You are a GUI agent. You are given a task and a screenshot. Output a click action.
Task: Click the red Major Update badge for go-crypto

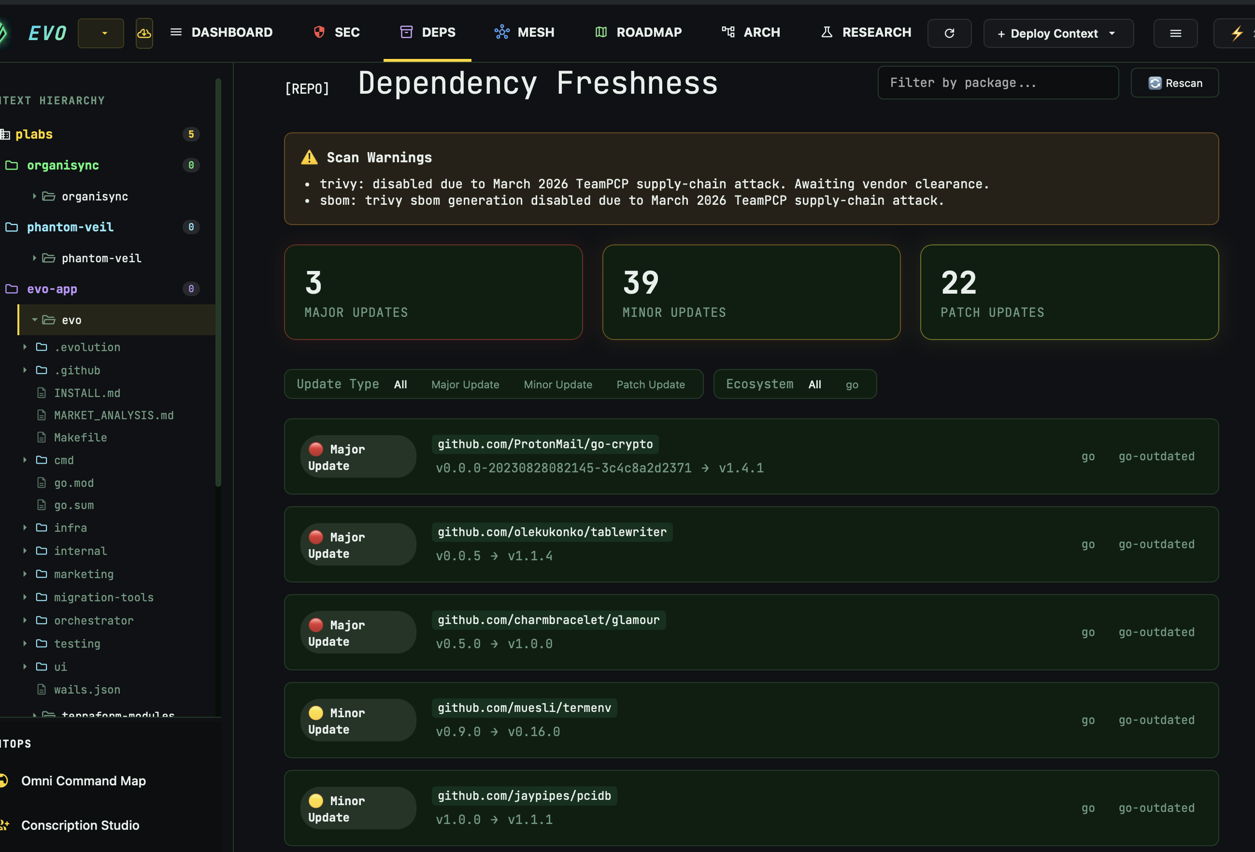click(358, 457)
